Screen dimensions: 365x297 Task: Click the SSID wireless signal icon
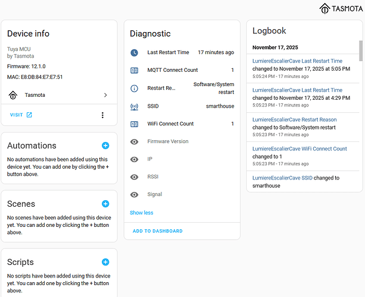[135, 106]
